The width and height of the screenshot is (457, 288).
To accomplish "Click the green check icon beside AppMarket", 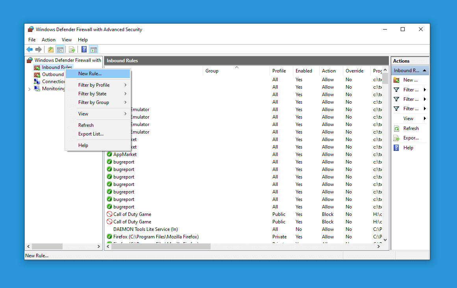I will tap(109, 154).
